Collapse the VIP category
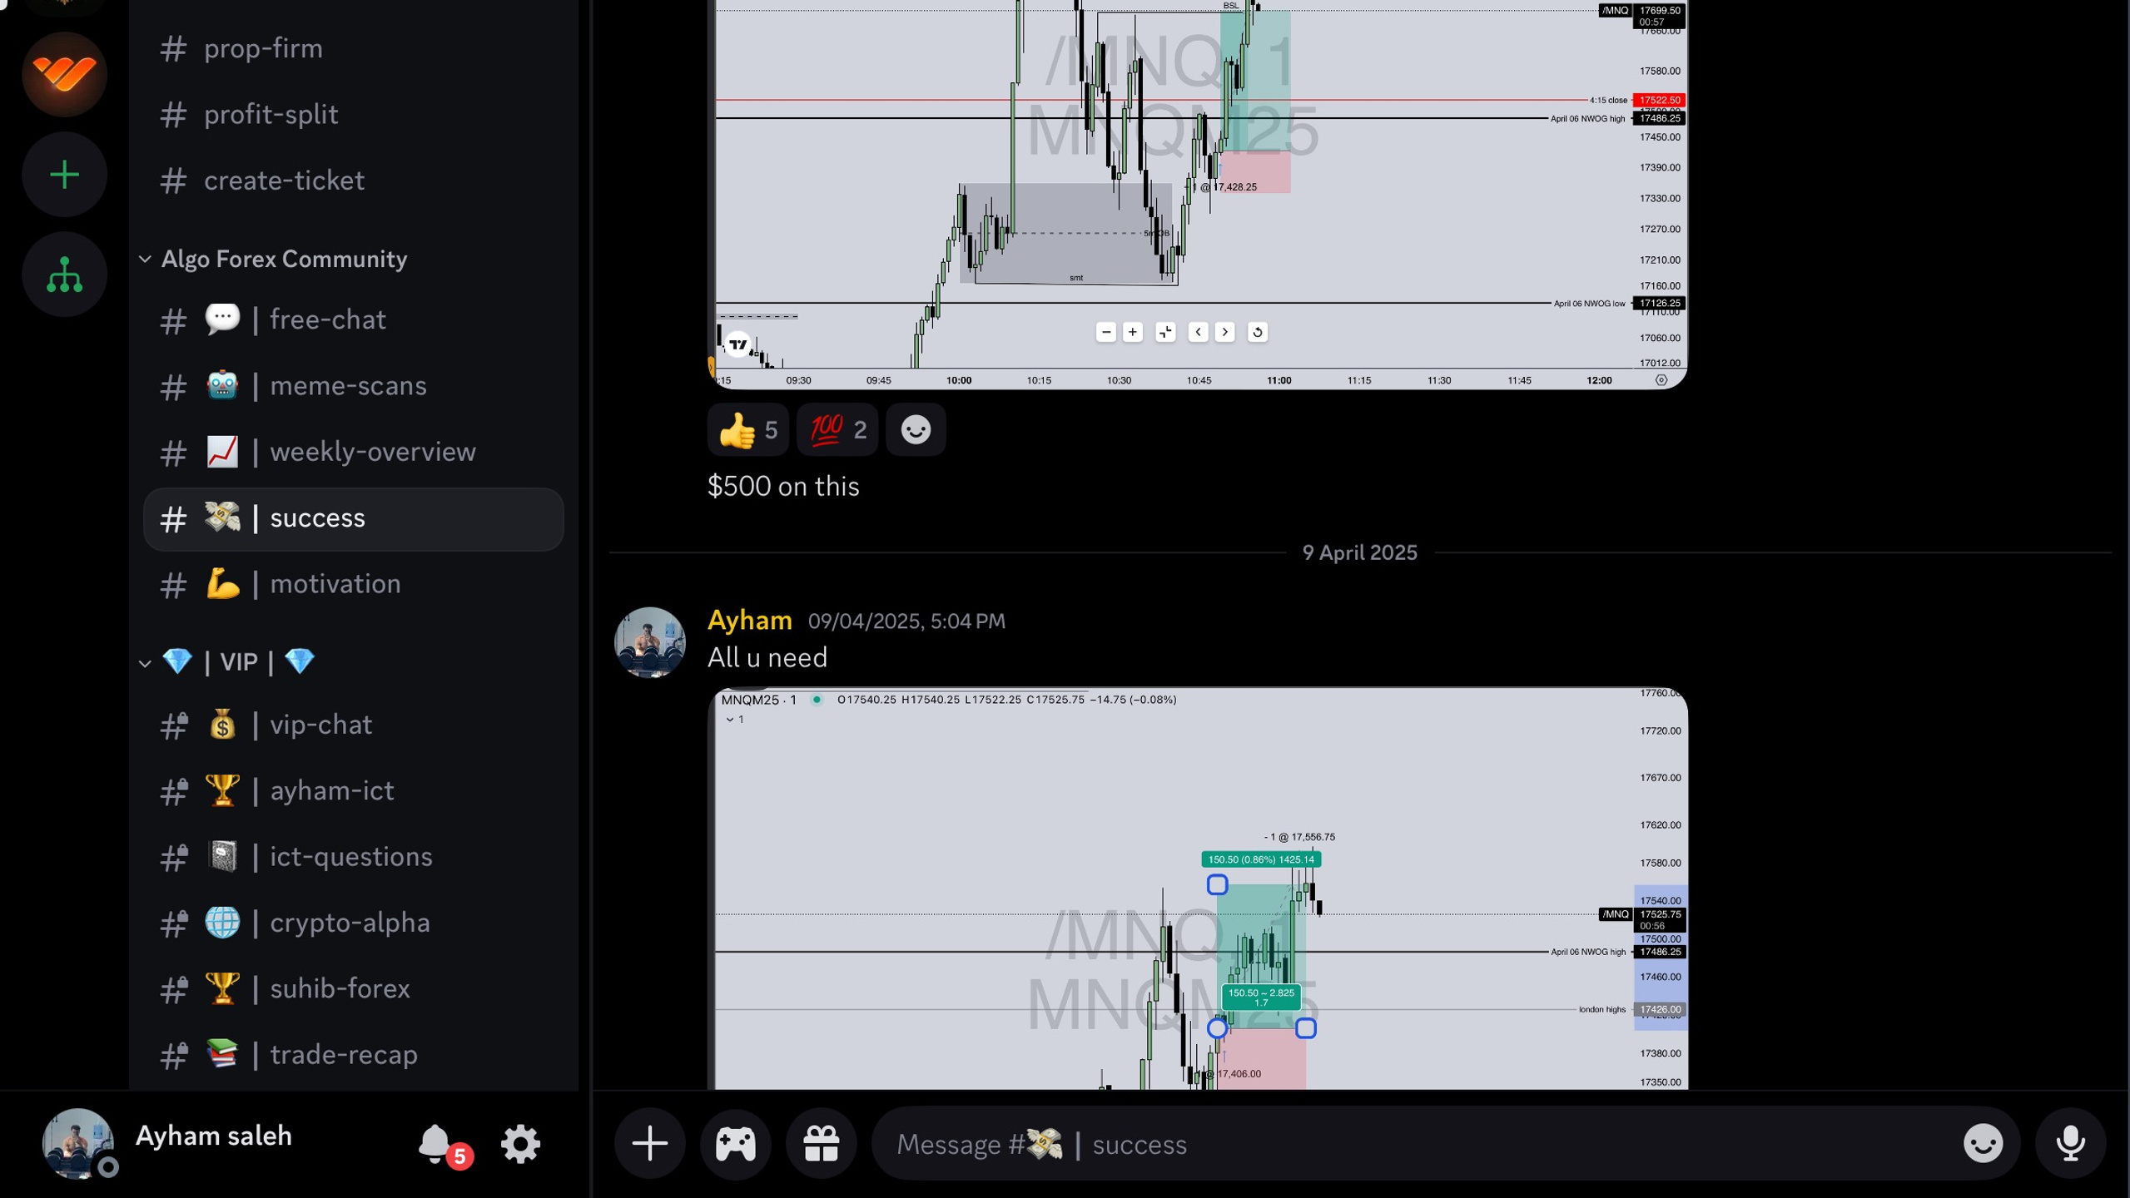The image size is (2130, 1198). pyautogui.click(x=227, y=661)
